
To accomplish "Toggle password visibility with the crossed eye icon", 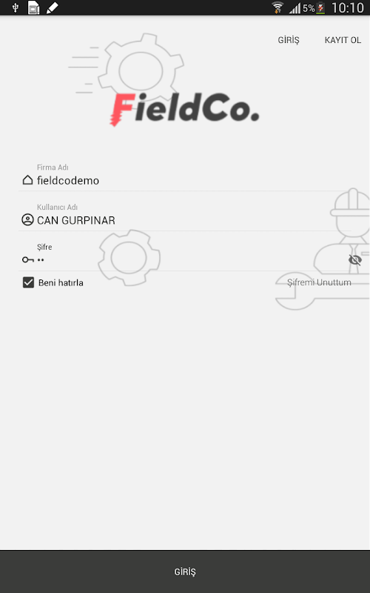I will point(355,260).
